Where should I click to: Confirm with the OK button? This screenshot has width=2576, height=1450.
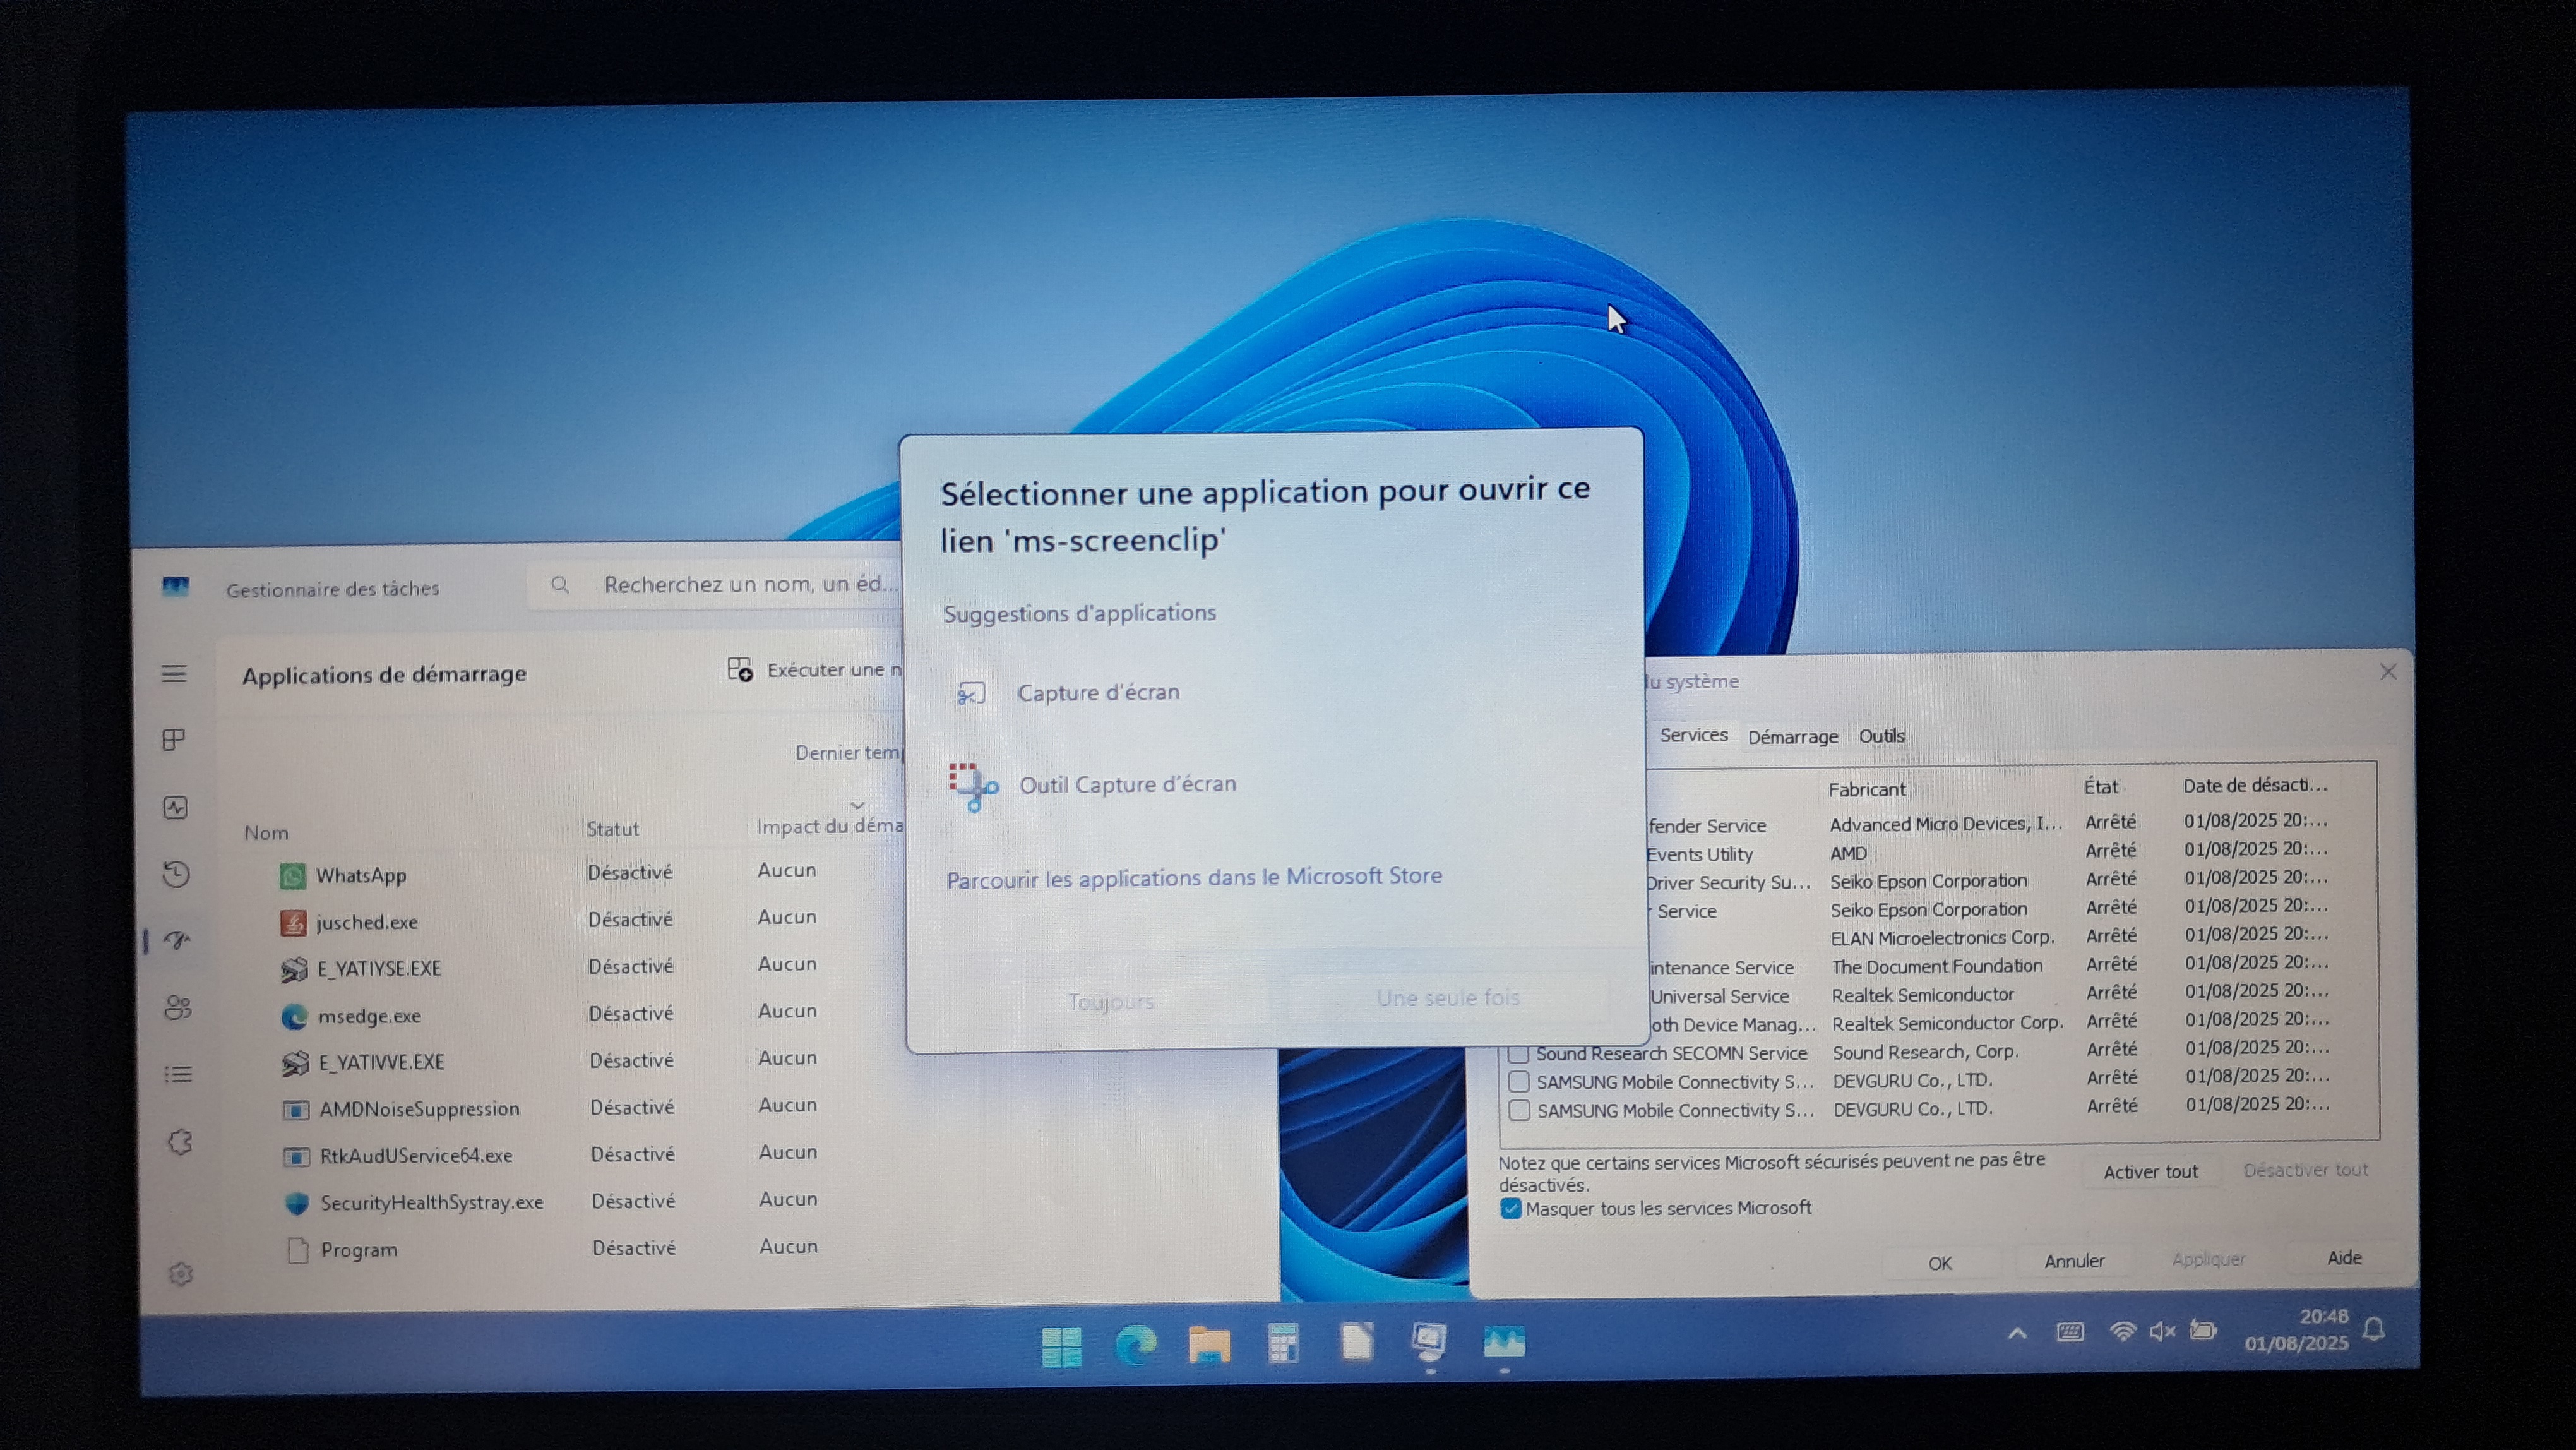pyautogui.click(x=1940, y=1263)
